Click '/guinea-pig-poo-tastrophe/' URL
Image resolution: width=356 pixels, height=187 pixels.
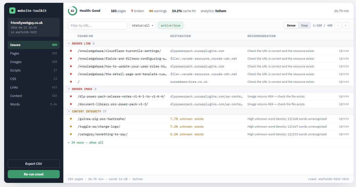102,119
